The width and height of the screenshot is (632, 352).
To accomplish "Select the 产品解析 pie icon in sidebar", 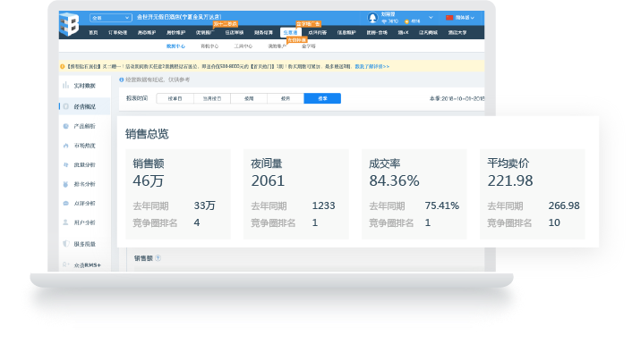I will (65, 126).
